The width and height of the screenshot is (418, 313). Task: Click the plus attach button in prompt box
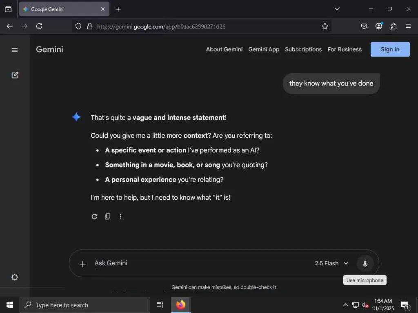coord(82,264)
